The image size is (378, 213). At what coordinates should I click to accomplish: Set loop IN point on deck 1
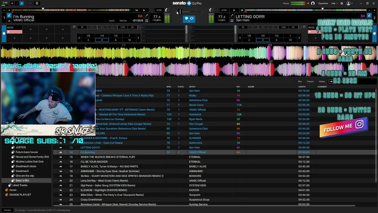pos(82,27)
